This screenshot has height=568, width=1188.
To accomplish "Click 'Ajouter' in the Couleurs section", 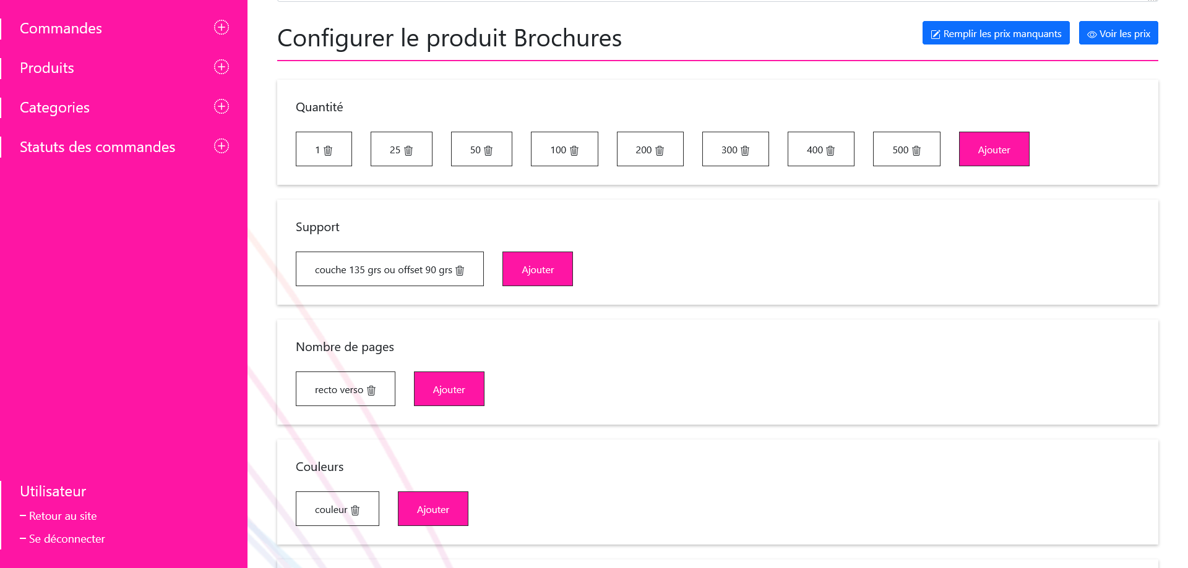I will 433,509.
